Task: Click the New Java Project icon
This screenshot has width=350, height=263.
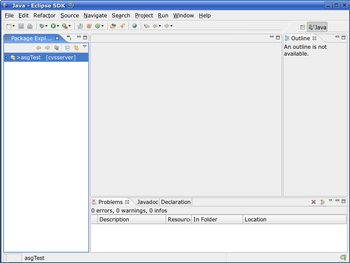Action: [80, 26]
